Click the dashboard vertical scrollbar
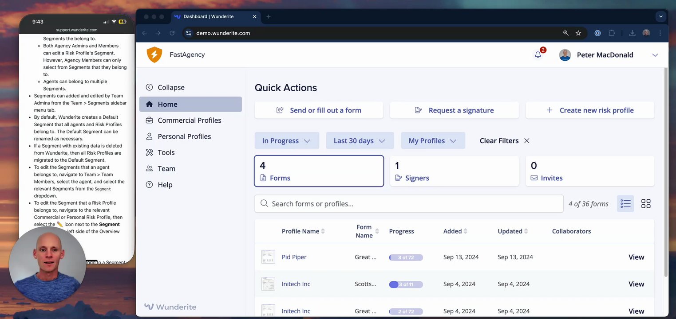This screenshot has height=319, width=676. (x=665, y=173)
